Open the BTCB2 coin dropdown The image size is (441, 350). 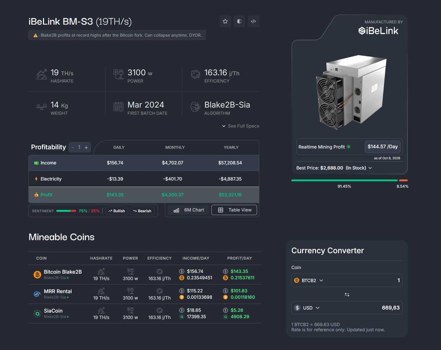(309, 280)
